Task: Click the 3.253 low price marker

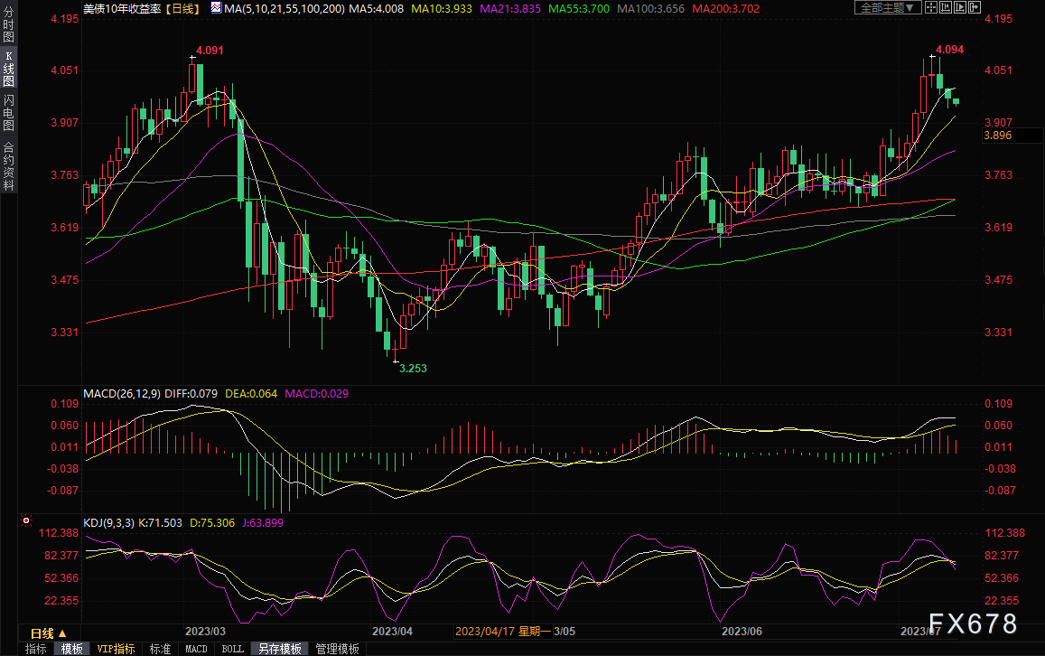Action: pos(413,368)
